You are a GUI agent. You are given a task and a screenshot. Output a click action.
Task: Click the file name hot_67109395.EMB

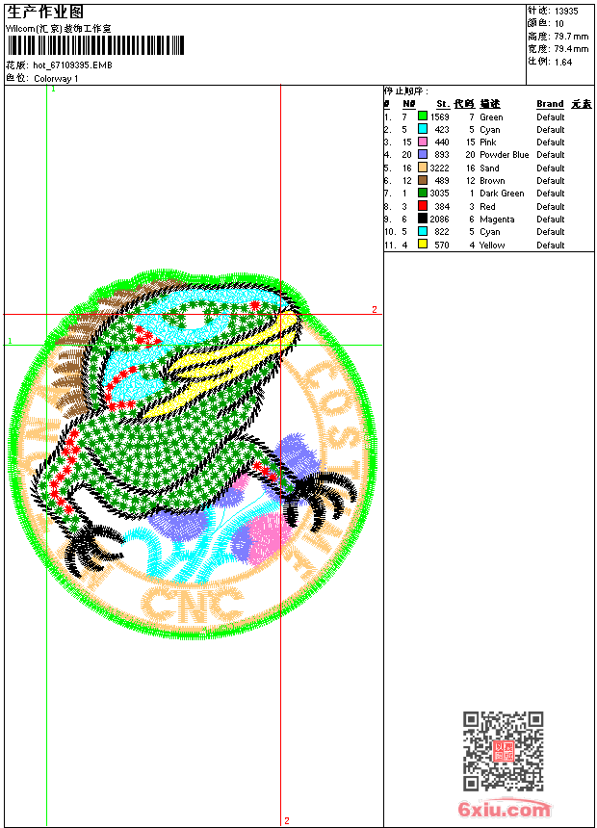(72, 65)
